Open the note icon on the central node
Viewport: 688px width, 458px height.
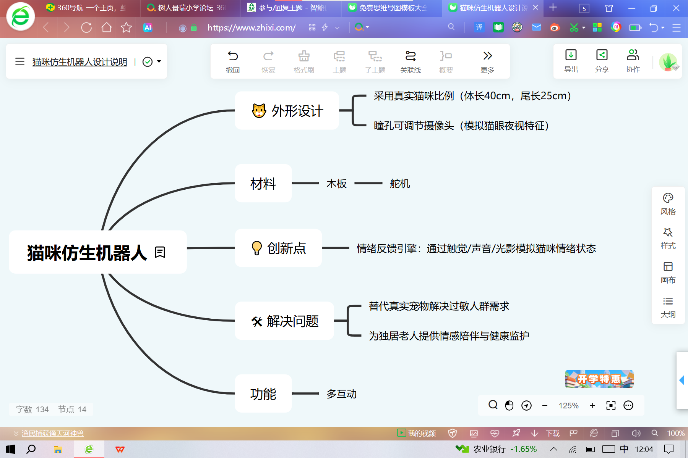click(x=160, y=252)
